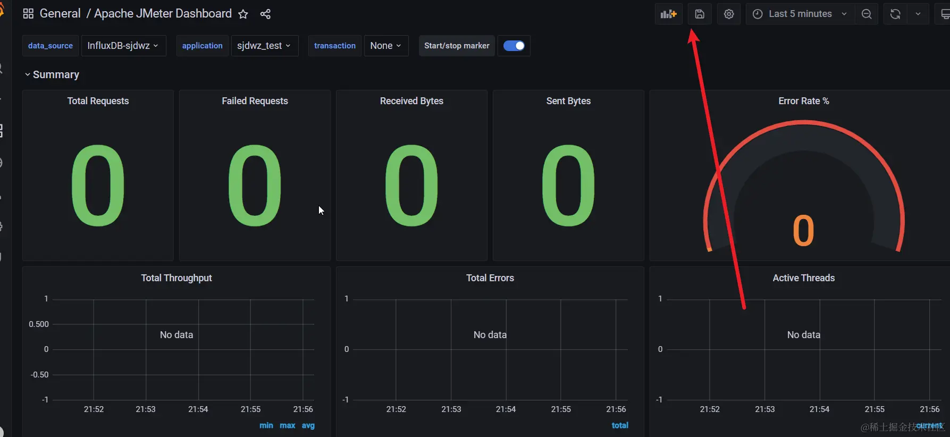Click the data_source variable label
The width and height of the screenshot is (950, 437).
coord(51,46)
